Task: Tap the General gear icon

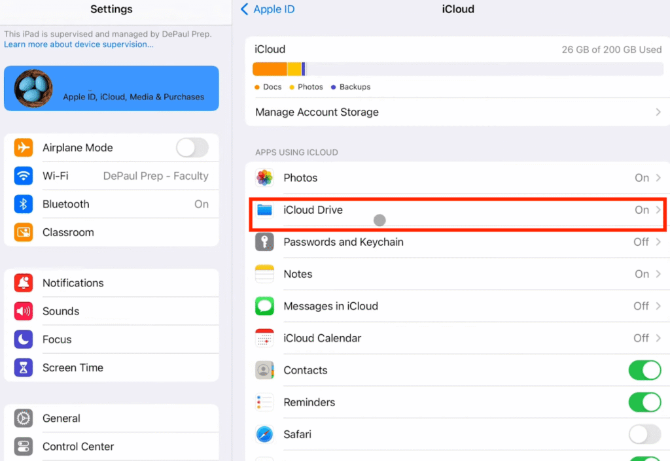Action: pos(24,418)
